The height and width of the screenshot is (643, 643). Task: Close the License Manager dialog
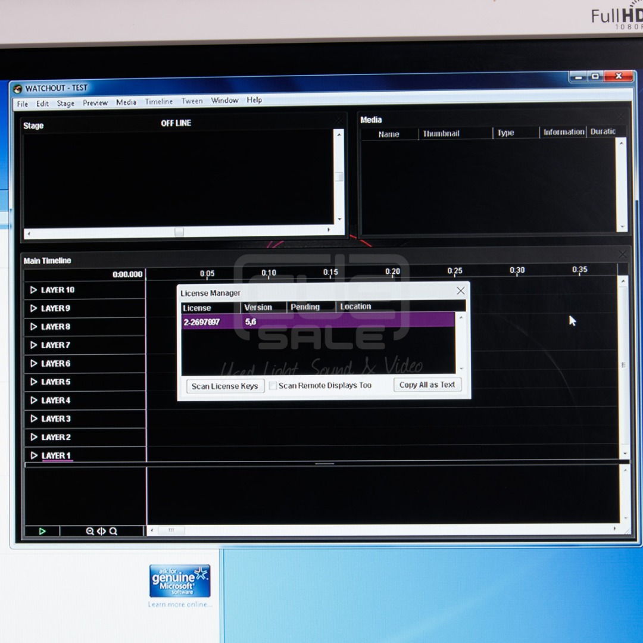[460, 291]
